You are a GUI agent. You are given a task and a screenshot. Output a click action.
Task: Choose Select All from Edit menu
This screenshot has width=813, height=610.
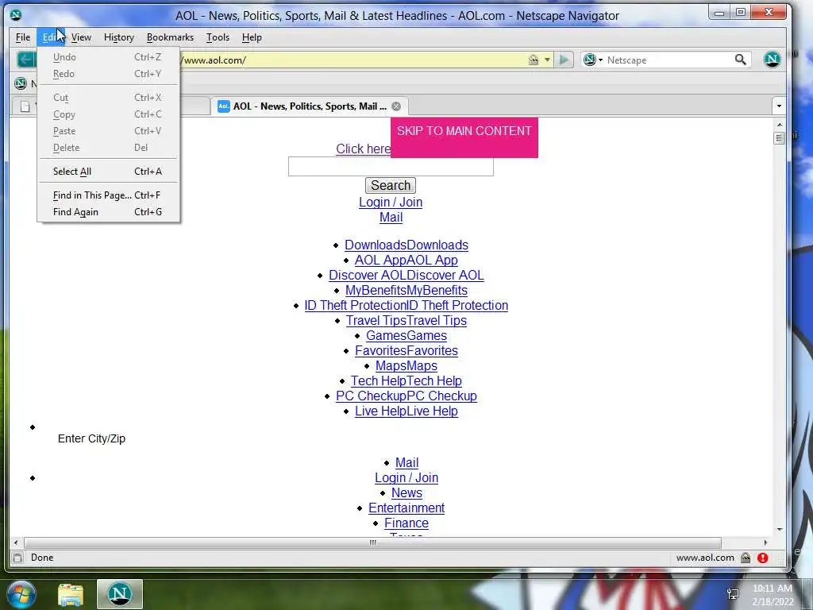(108, 172)
